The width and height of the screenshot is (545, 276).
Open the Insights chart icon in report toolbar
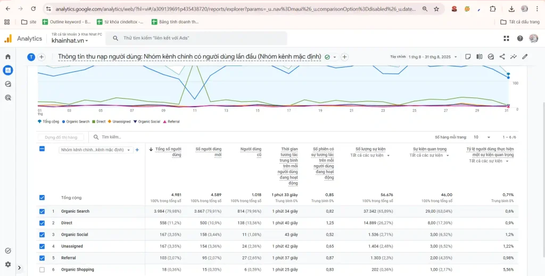pos(491,56)
